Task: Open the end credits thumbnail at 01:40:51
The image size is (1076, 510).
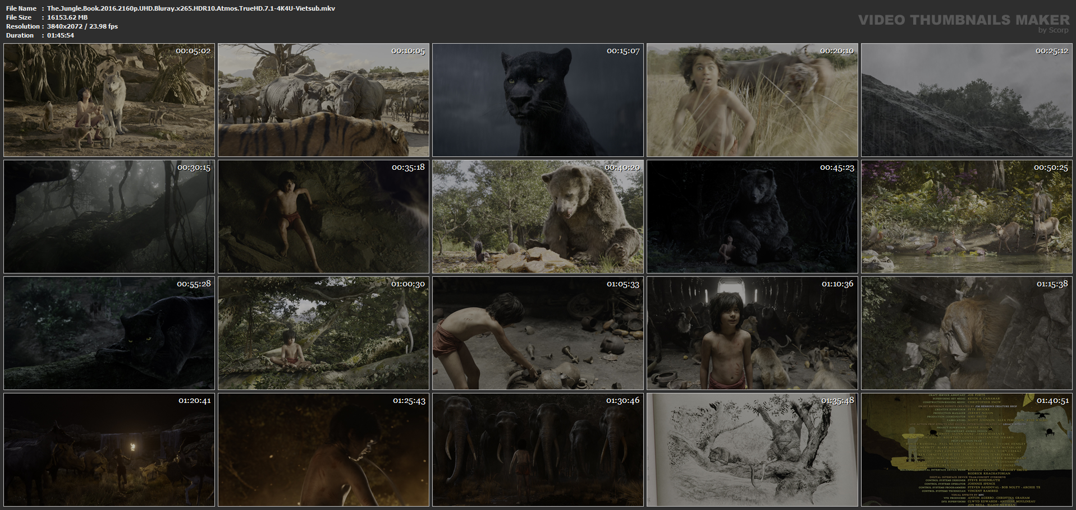Action: pos(967,450)
